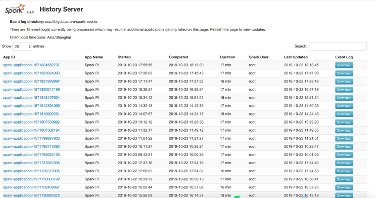The width and height of the screenshot is (377, 198).
Task: Open the Show entries count dropdown
Action: coord(22,47)
